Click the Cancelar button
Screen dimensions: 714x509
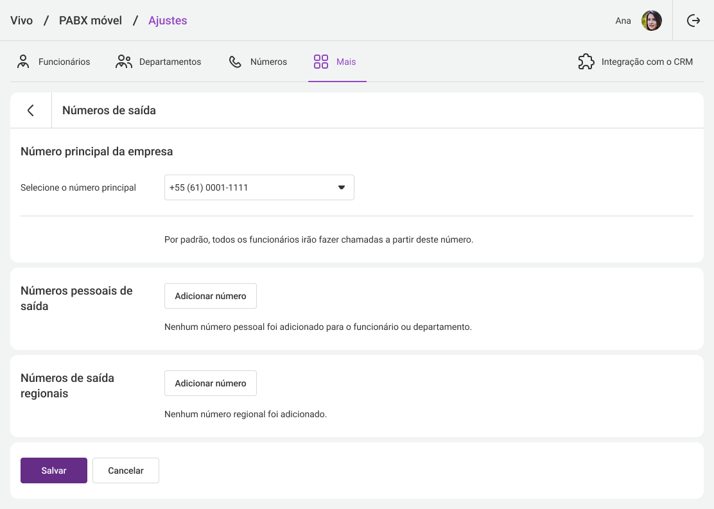coord(126,470)
